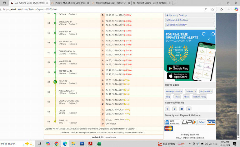Click the AHMADNAGAR station name
The height and width of the screenshot is (147, 240).
click(66, 91)
